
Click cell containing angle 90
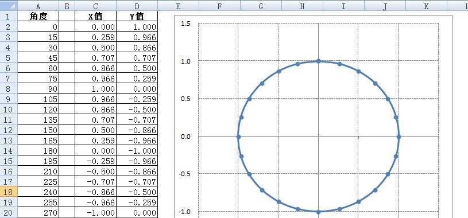pos(38,89)
